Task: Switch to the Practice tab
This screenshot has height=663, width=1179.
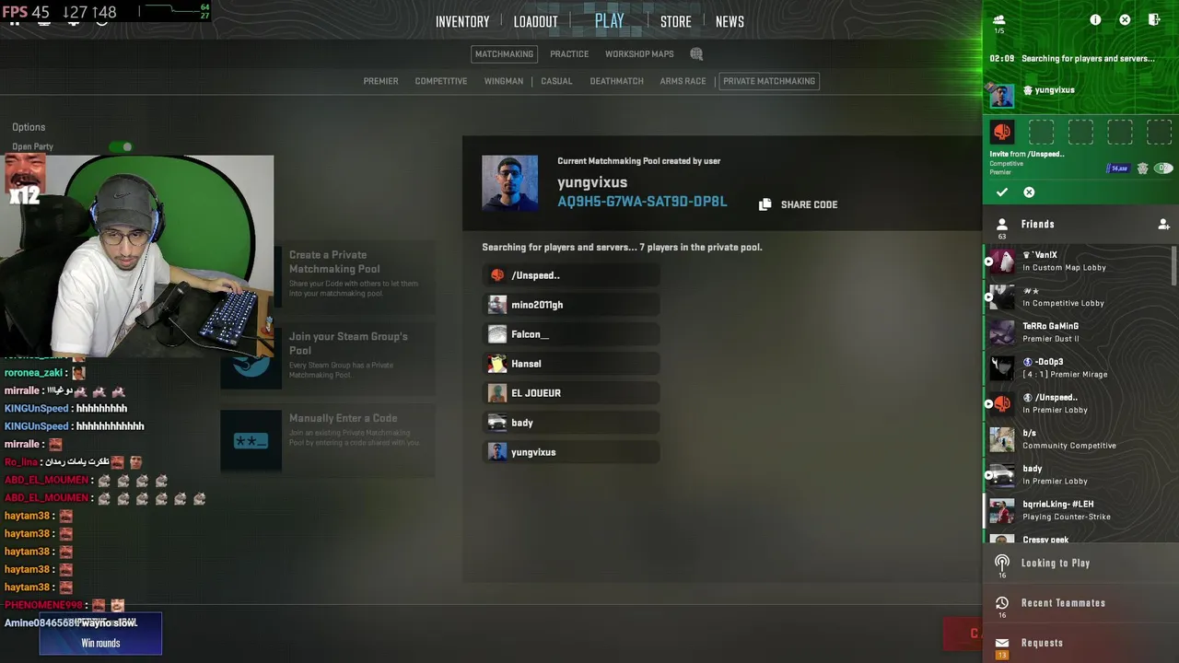Action: pyautogui.click(x=569, y=54)
